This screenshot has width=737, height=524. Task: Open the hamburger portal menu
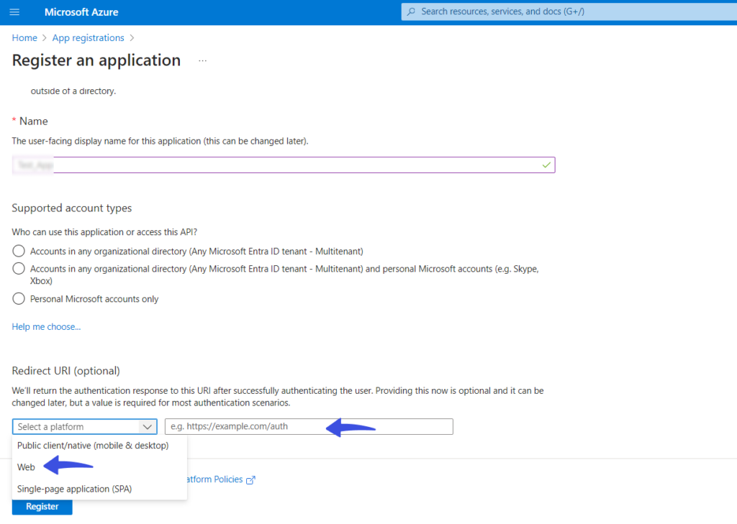14,12
